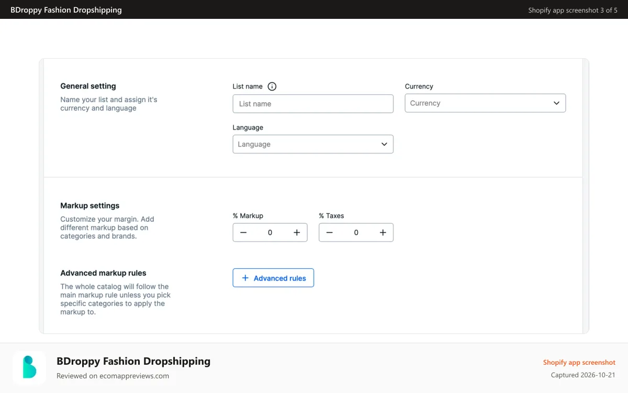
Task: Click the bottom 'BDroppy Fashion Dropshipping' app name
Action: (x=133, y=361)
